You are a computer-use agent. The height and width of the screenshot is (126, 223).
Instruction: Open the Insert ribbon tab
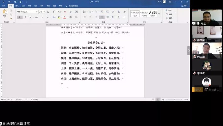coord(17,6)
